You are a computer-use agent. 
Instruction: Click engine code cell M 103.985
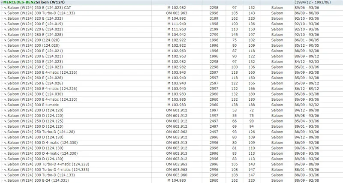[177, 99]
